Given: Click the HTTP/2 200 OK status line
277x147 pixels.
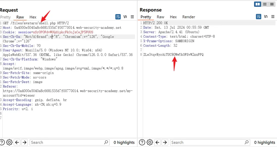Looking at the screenshot, I should [155, 23].
